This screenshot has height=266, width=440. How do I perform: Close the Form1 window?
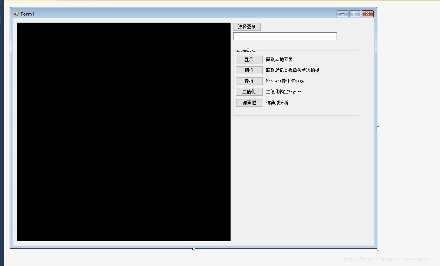(x=368, y=14)
